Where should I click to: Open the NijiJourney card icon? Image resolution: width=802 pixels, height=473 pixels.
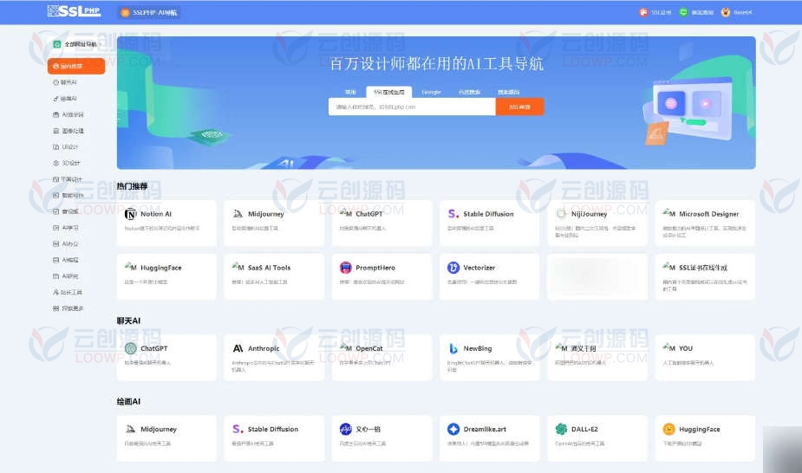(x=561, y=214)
